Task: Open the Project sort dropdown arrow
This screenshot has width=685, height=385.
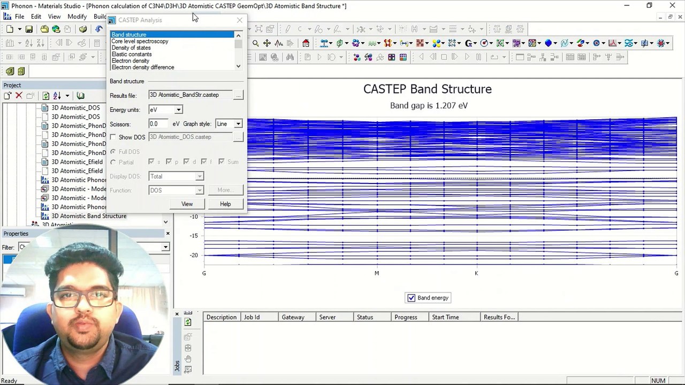Action: (x=67, y=96)
